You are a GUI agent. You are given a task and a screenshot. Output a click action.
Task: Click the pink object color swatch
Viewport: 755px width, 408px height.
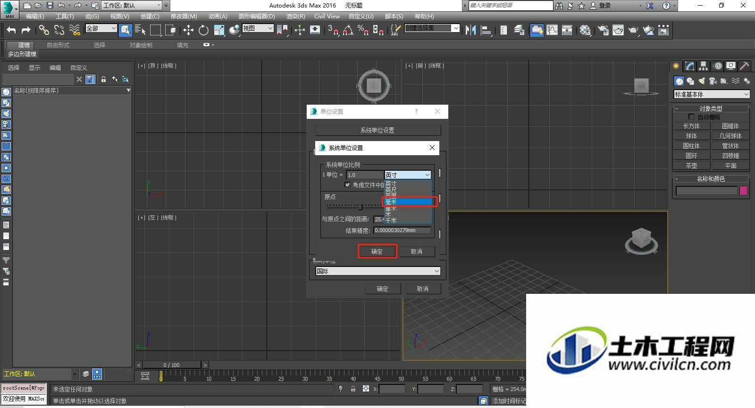pyautogui.click(x=743, y=191)
